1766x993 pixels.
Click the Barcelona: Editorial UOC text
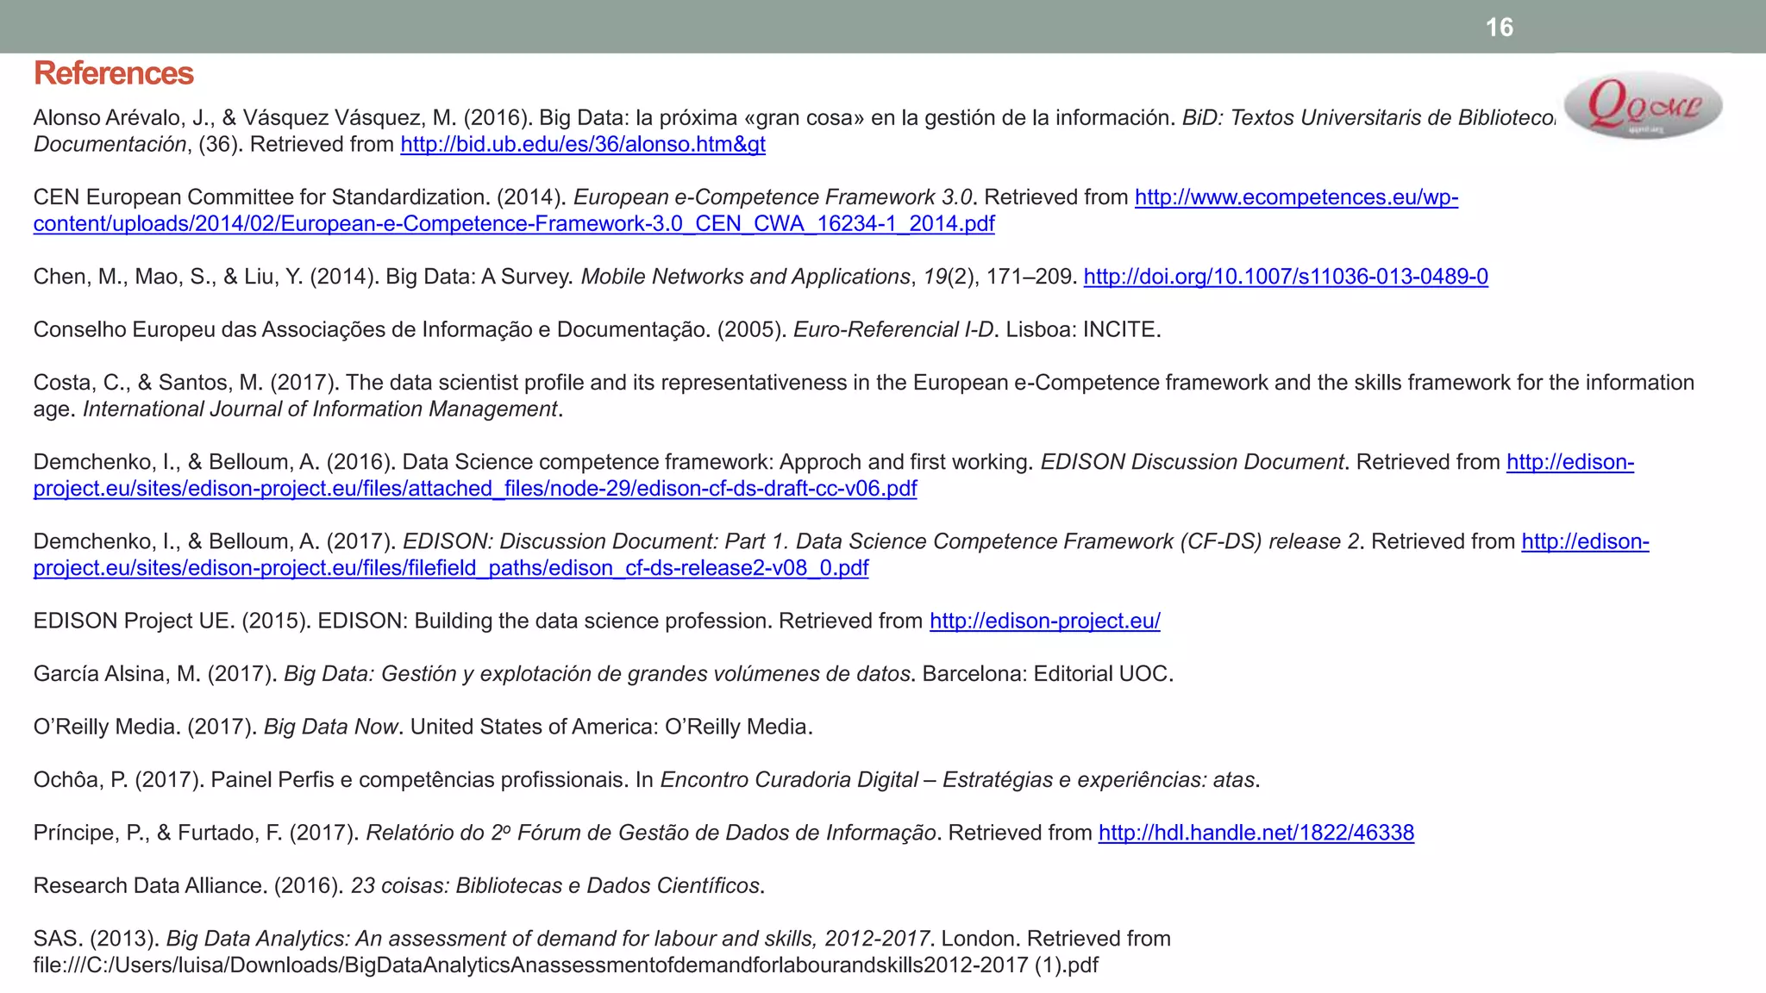[1048, 674]
